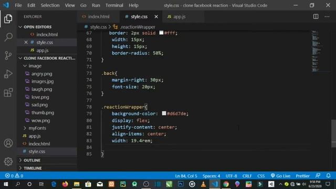Expand the Timeline section

47,168
